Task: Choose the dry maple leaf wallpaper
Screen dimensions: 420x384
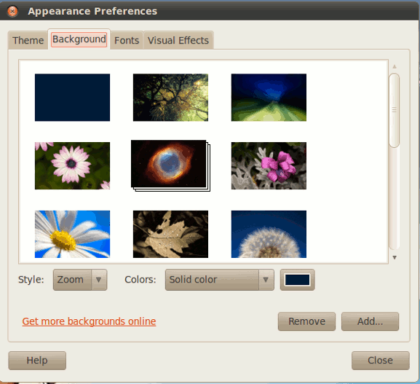Action: point(170,234)
